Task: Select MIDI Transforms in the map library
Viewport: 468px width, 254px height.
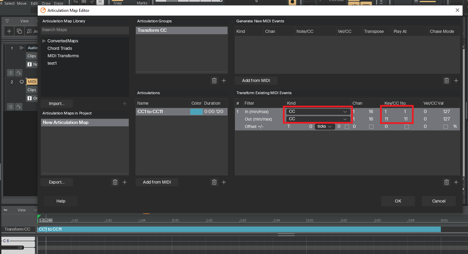Action: click(63, 56)
